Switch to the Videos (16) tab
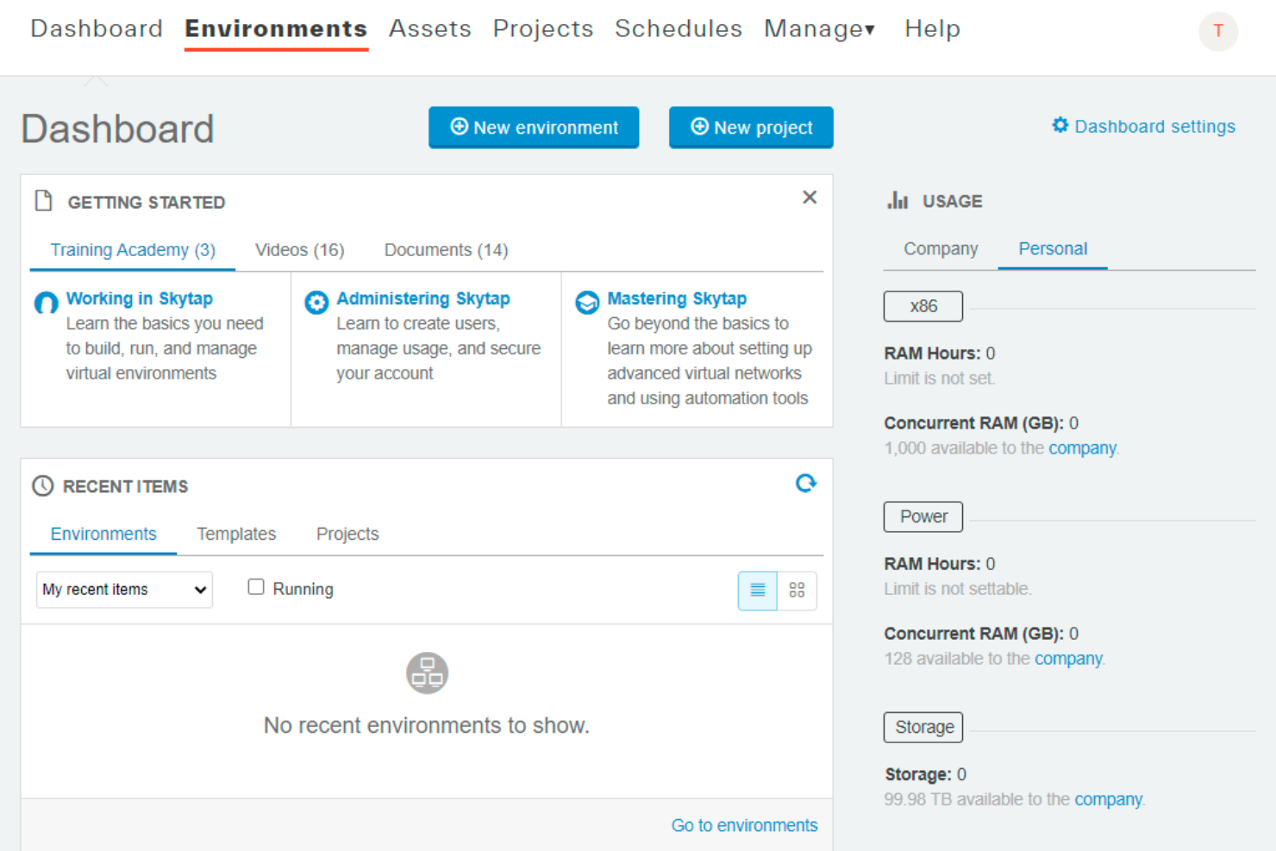The width and height of the screenshot is (1276, 851). pos(298,250)
